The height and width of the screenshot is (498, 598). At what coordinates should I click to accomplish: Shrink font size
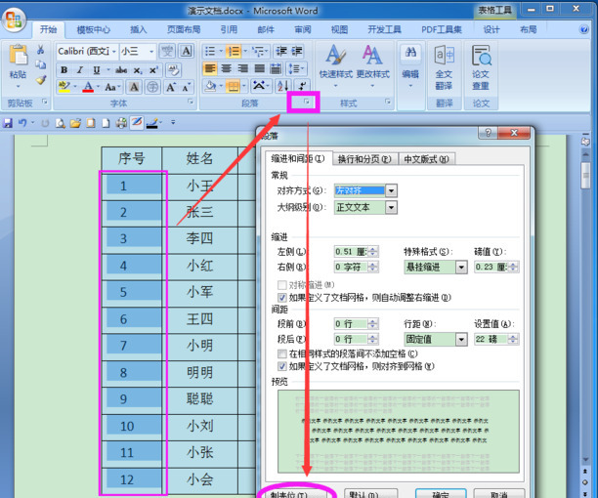click(x=186, y=87)
